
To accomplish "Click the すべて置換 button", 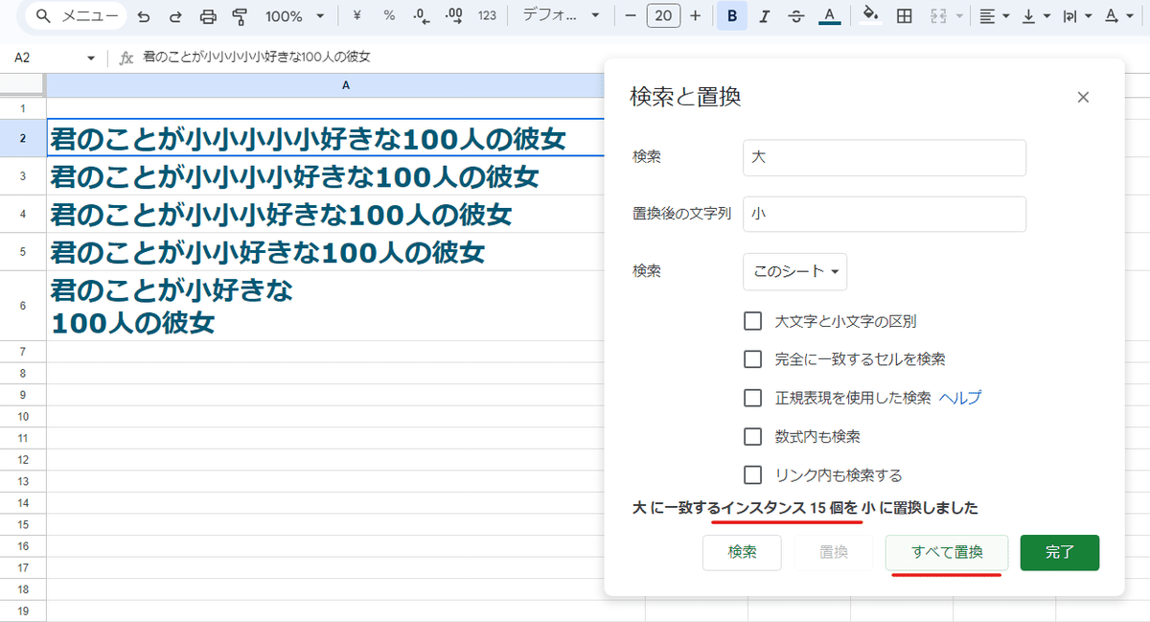I will [947, 553].
